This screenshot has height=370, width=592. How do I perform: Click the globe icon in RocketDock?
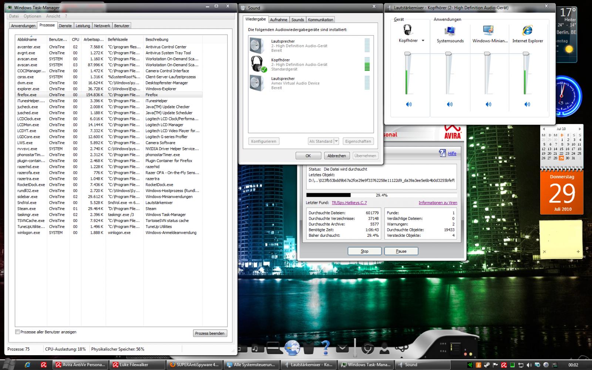[x=292, y=348]
